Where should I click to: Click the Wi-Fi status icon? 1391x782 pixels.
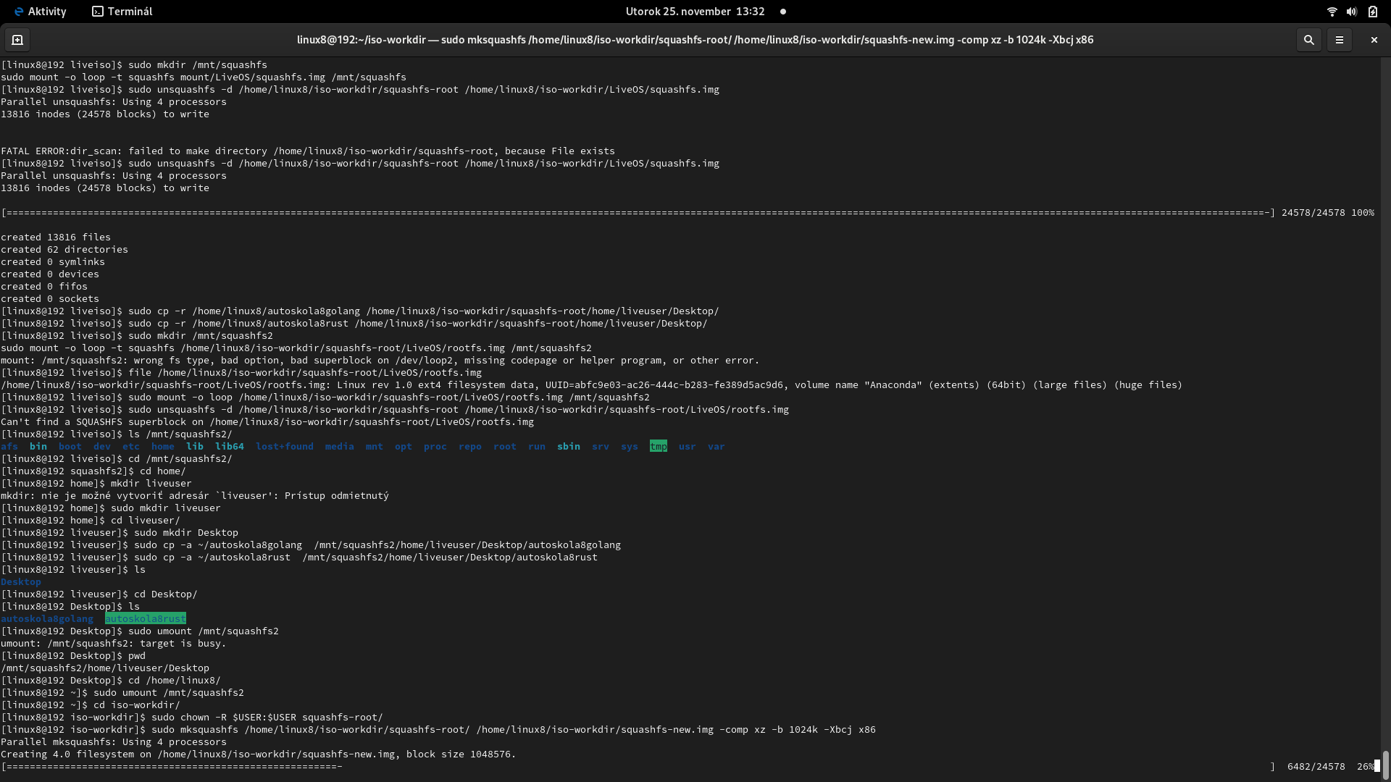1332,12
